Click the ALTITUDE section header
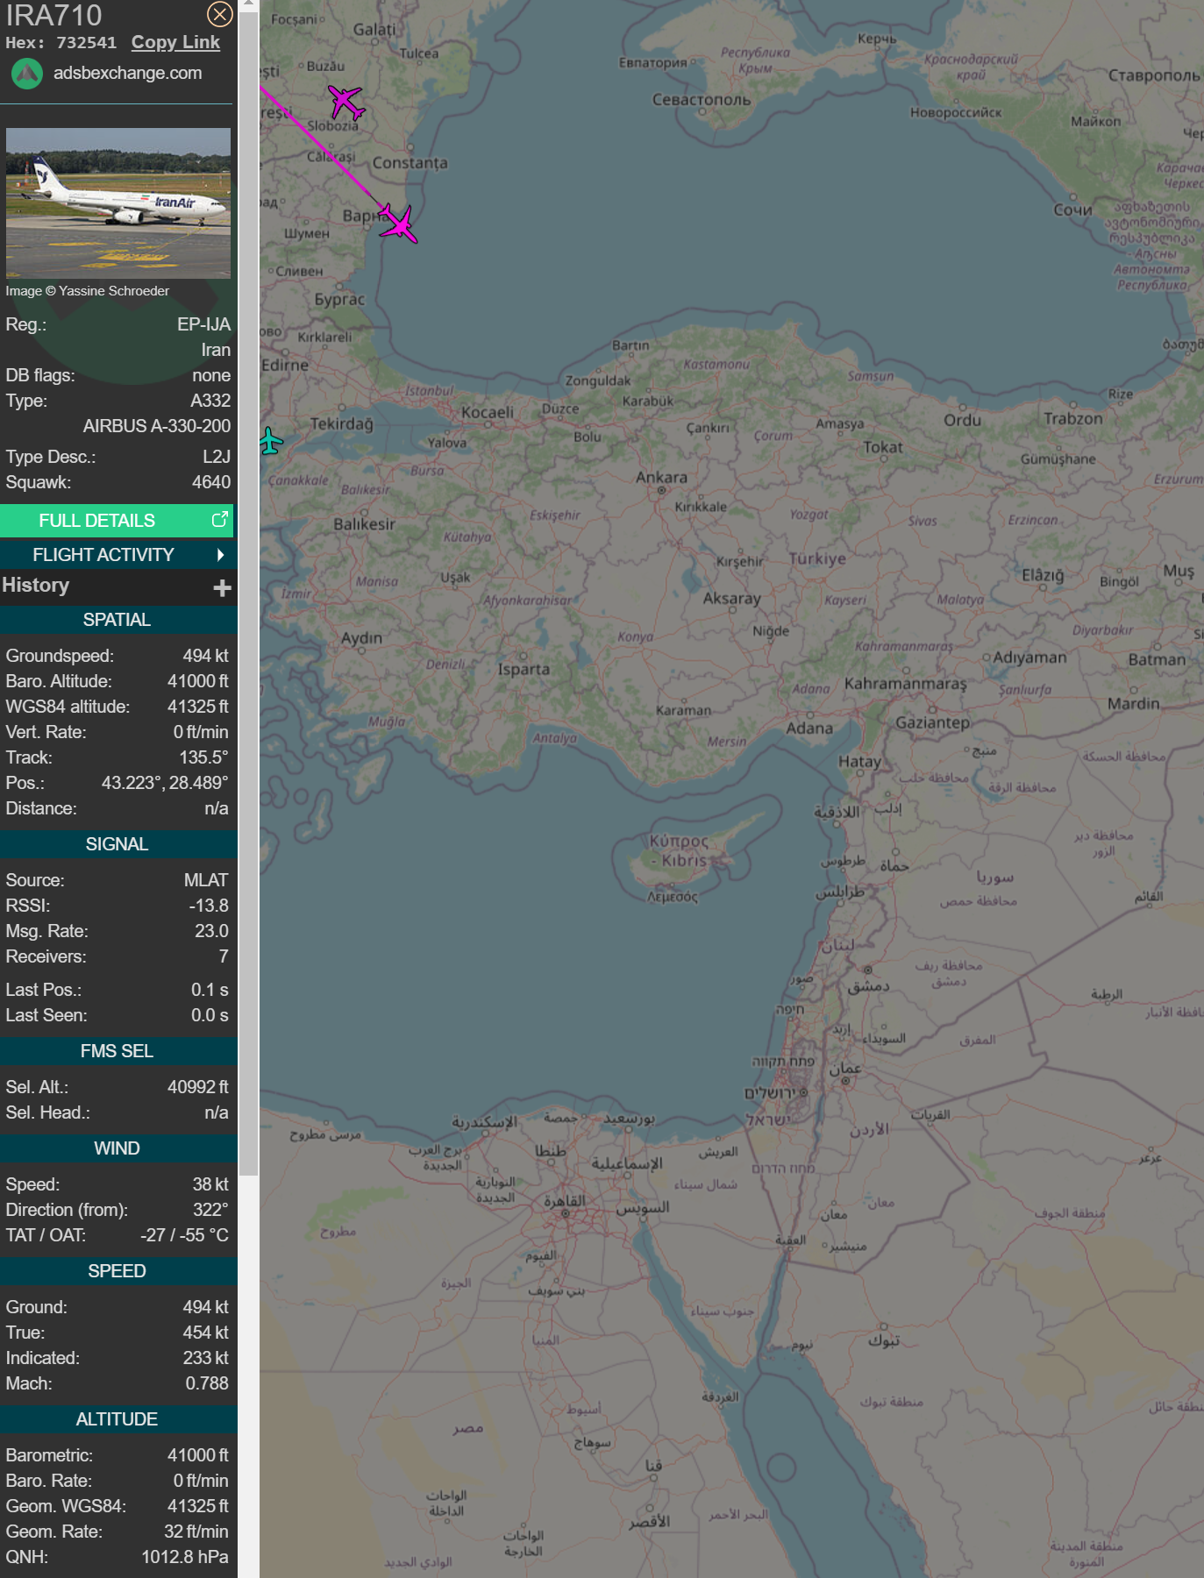Image resolution: width=1204 pixels, height=1578 pixels. click(117, 1419)
